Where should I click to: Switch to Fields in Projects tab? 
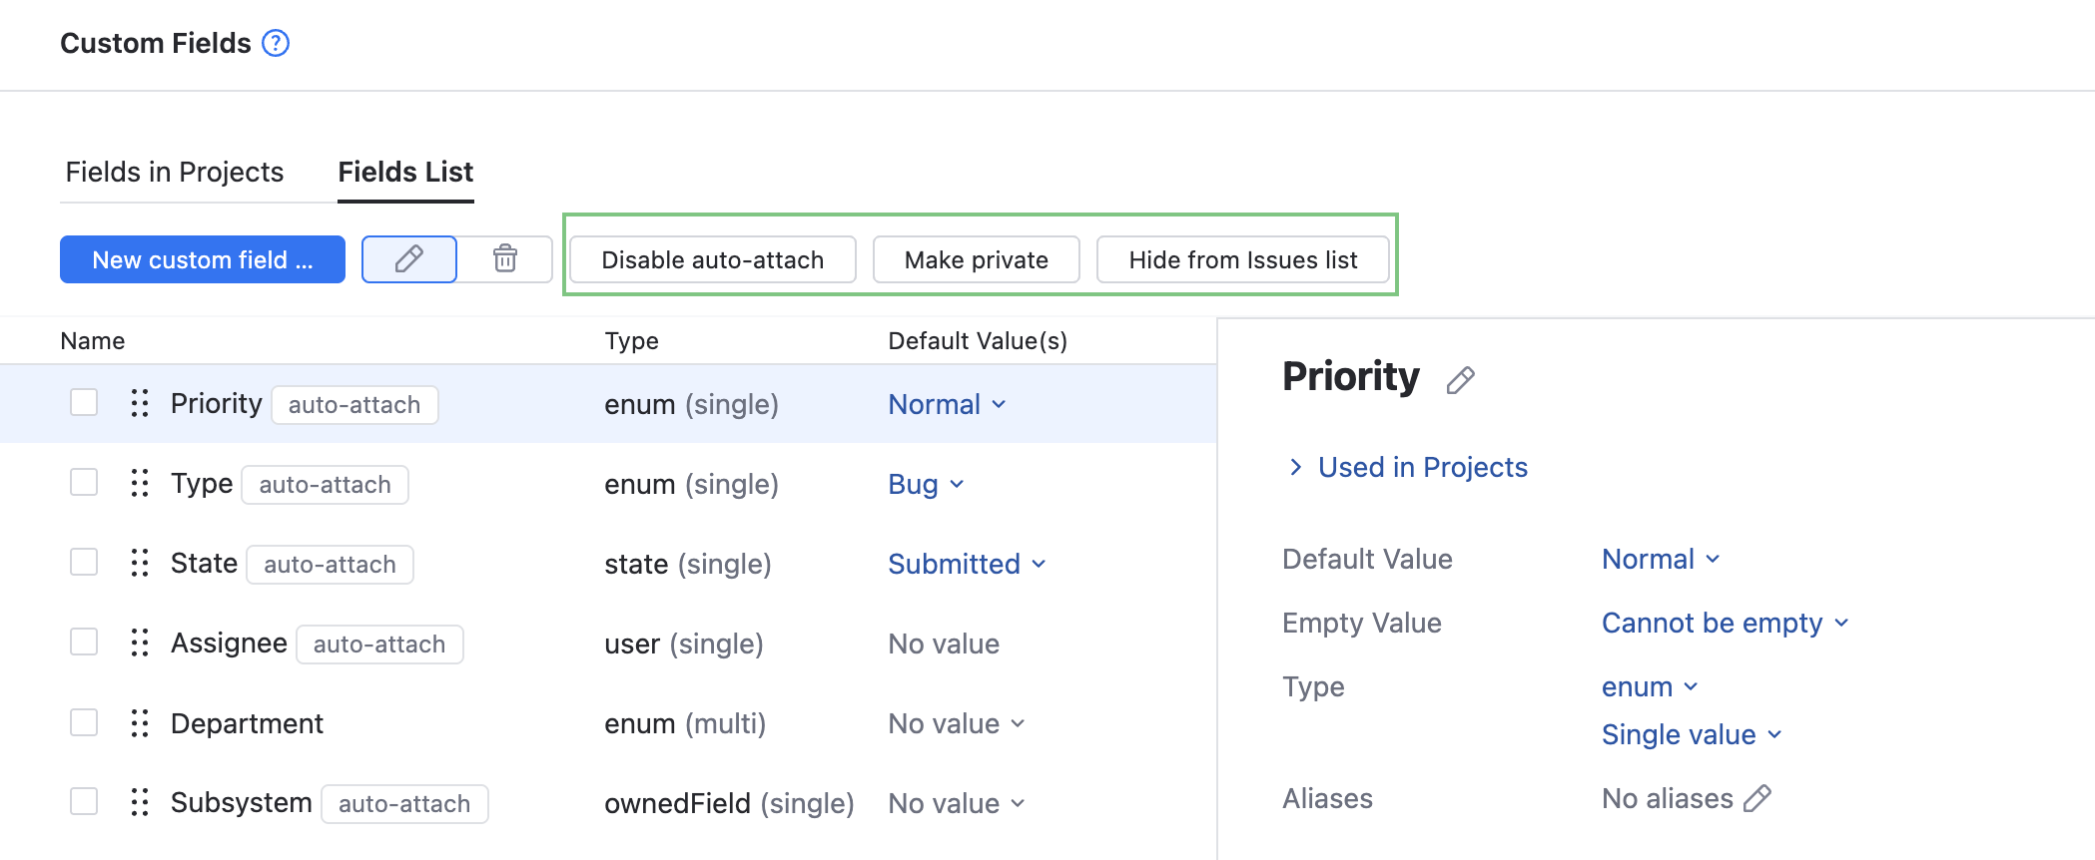pyautogui.click(x=175, y=172)
